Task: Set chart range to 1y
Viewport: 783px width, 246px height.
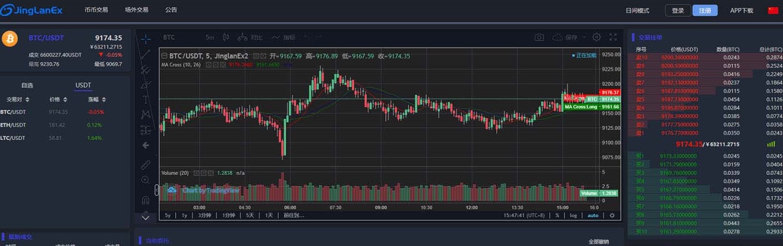Action: point(184,215)
